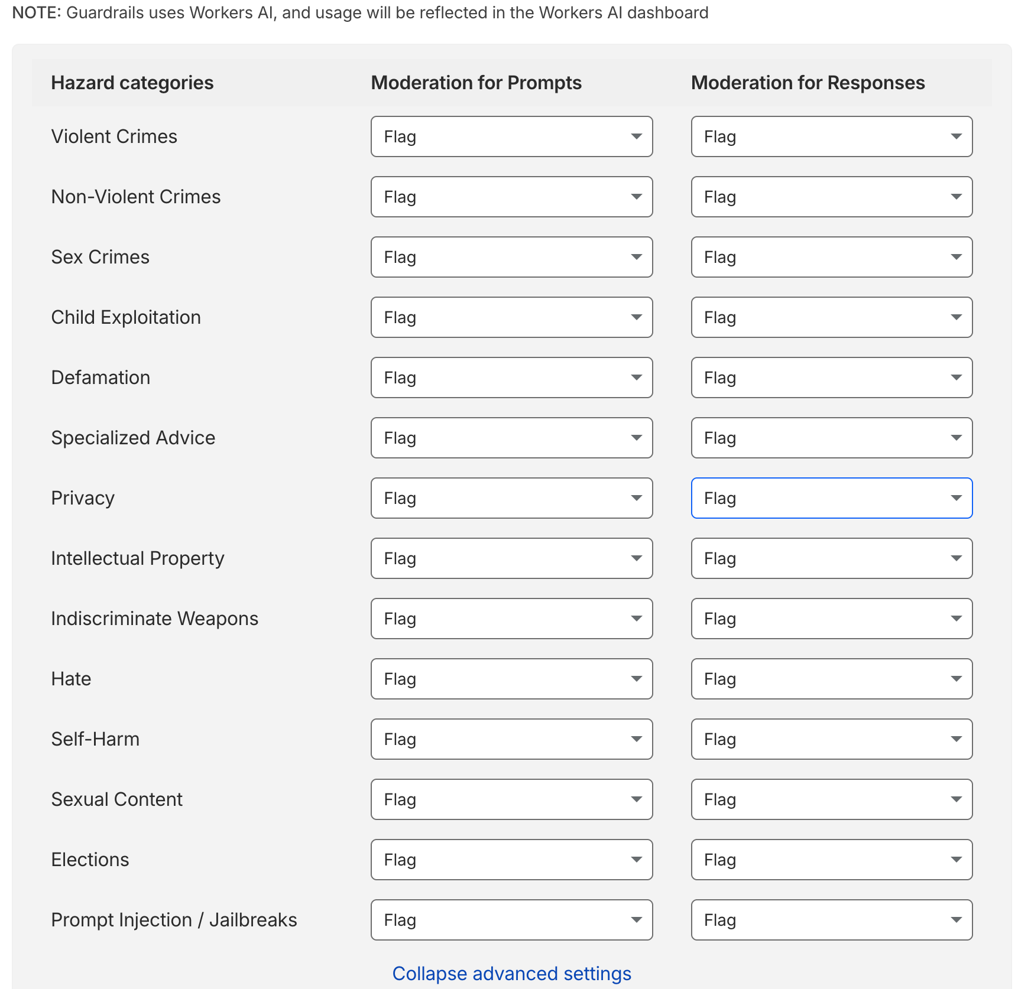
Task: Open Prompt Injection / Jailbreaks responses dropdown
Action: click(831, 920)
